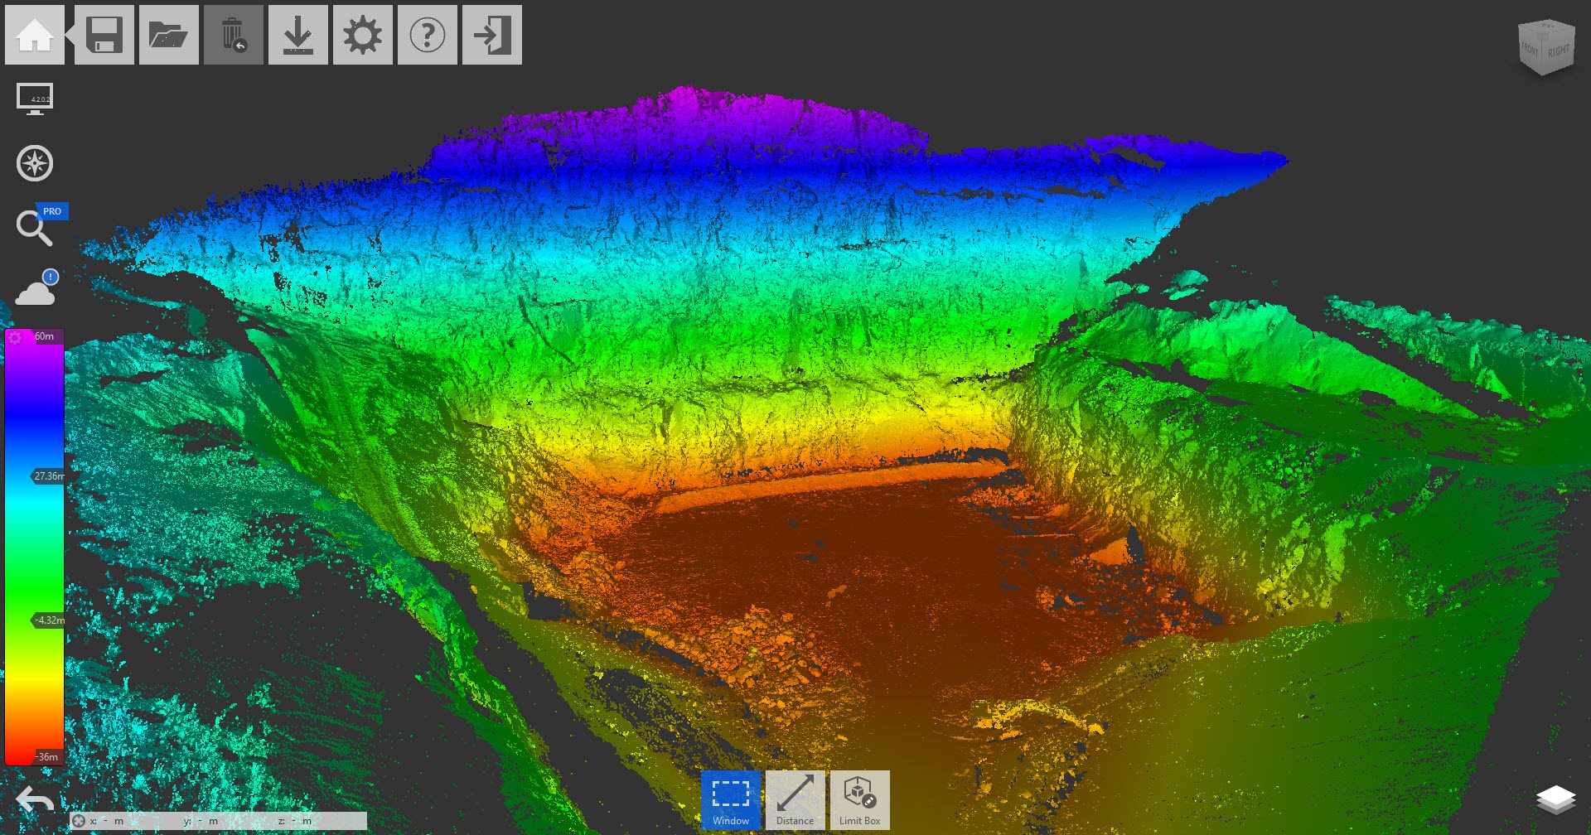
Task: Click the Home button in the toolbar
Action: [35, 35]
